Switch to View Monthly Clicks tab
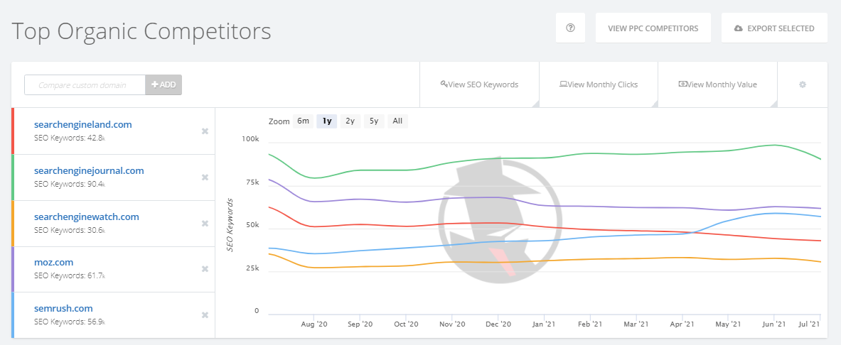The height and width of the screenshot is (345, 841). pos(599,84)
